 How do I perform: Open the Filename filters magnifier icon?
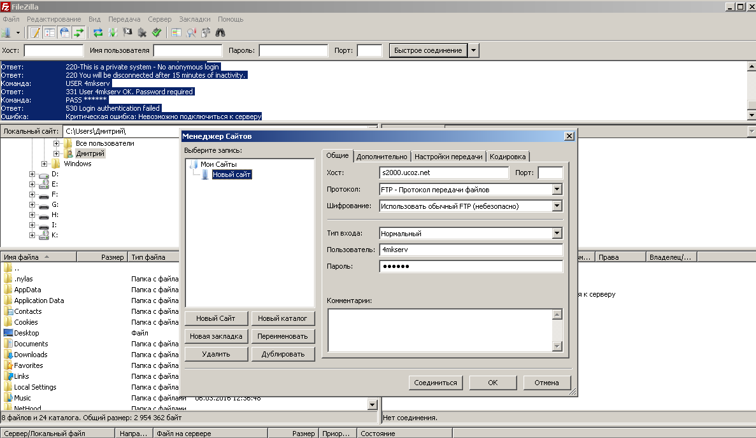[192, 32]
